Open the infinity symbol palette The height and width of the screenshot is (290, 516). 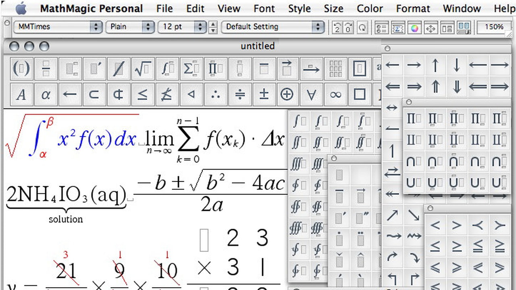pos(335,94)
